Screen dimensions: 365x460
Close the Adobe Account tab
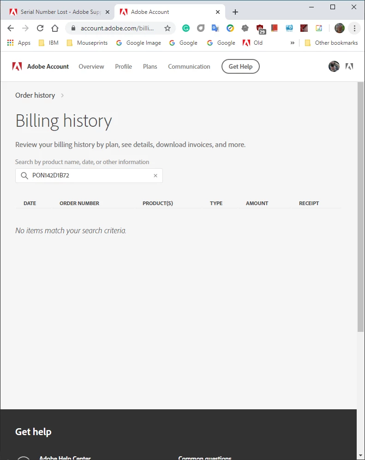(x=218, y=12)
